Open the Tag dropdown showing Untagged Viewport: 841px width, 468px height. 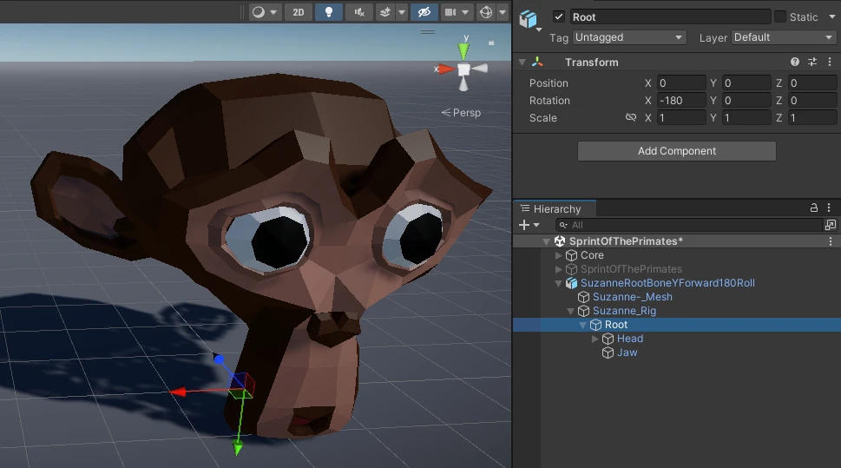point(629,37)
